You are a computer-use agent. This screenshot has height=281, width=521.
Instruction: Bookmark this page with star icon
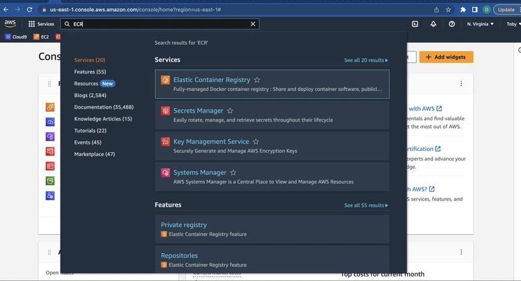tap(448, 10)
